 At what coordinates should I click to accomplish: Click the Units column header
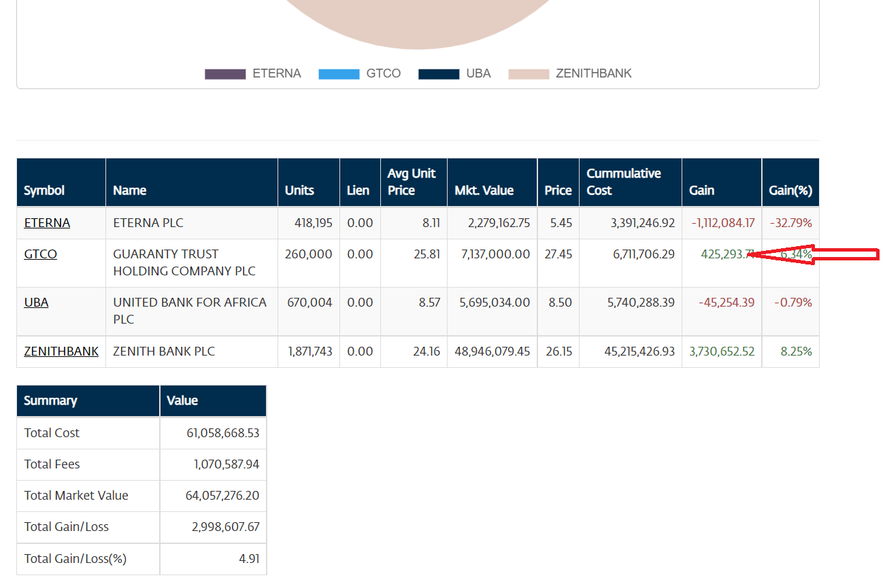click(309, 182)
